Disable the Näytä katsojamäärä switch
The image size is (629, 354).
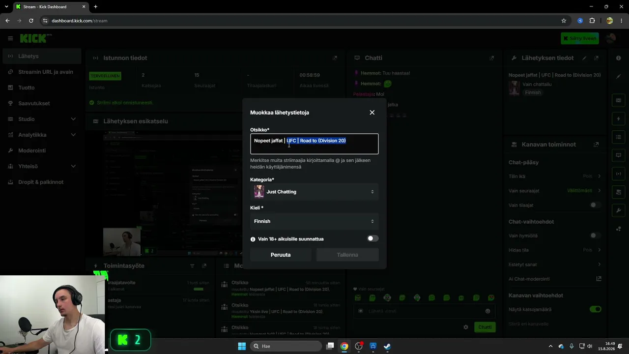tap(595, 309)
